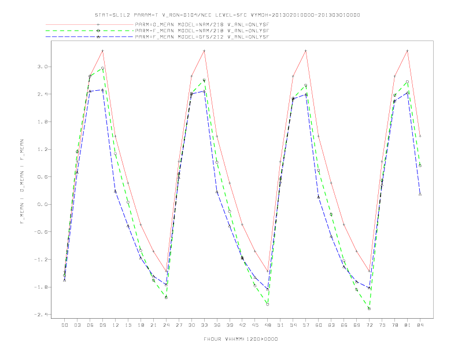Screen dimensions: 458x354
Task: Click x-axis forecast hour label 33
Action: click(204, 325)
